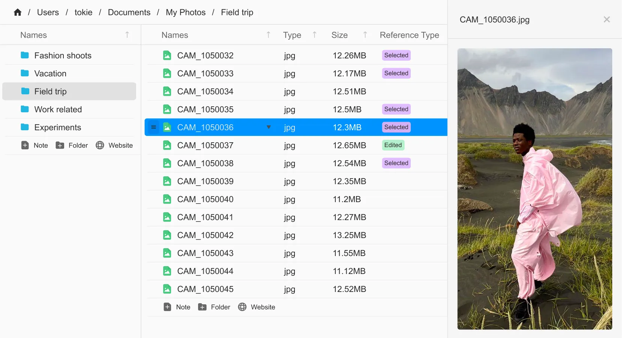Screen dimensions: 622x338
Task: Click the photo preview image
Action: pos(535,189)
